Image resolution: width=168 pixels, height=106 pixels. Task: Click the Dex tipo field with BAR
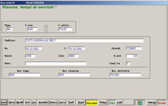coord(24,75)
